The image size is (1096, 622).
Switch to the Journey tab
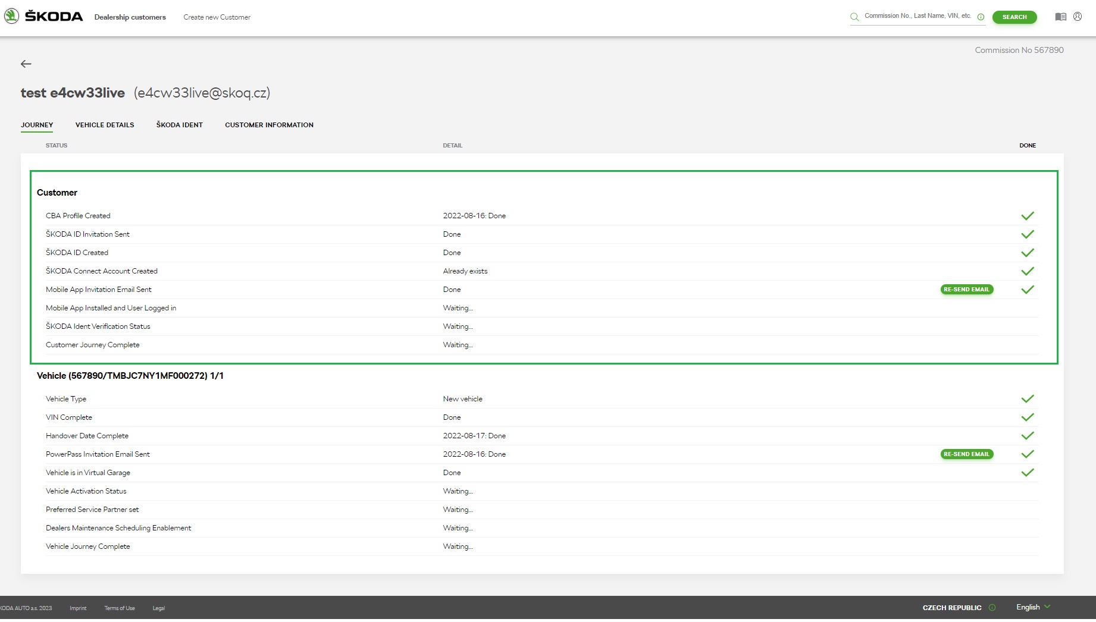(x=37, y=125)
